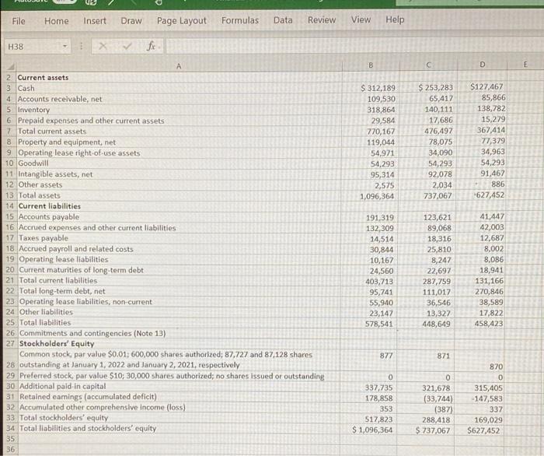Select the cell showing 770,167

(371, 132)
